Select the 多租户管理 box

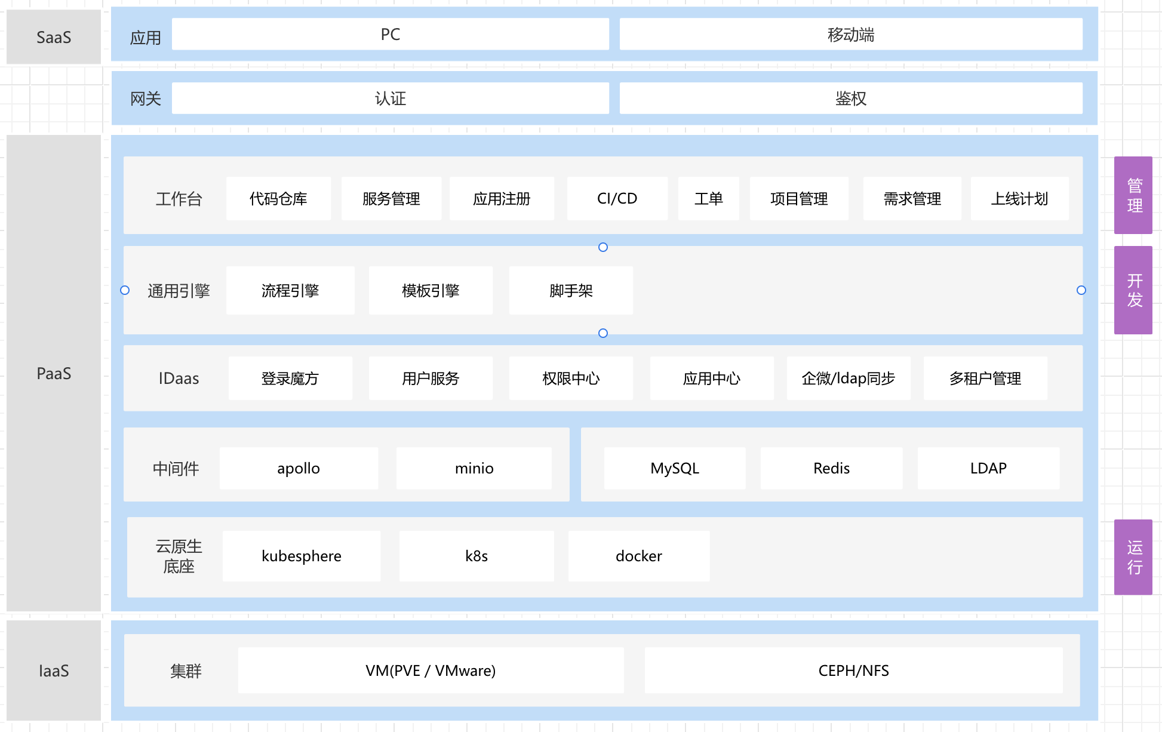tap(985, 378)
